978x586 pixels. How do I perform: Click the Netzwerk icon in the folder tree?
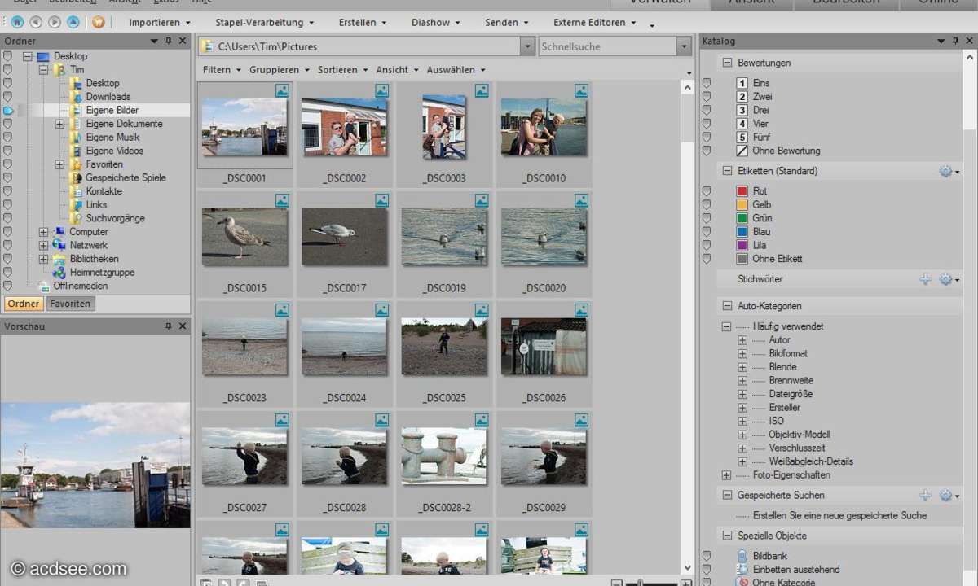(x=59, y=245)
